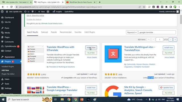Image resolution: width=182 pixels, height=102 pixels.
Task: Click Try it first for GTranslate
Action: (91, 53)
